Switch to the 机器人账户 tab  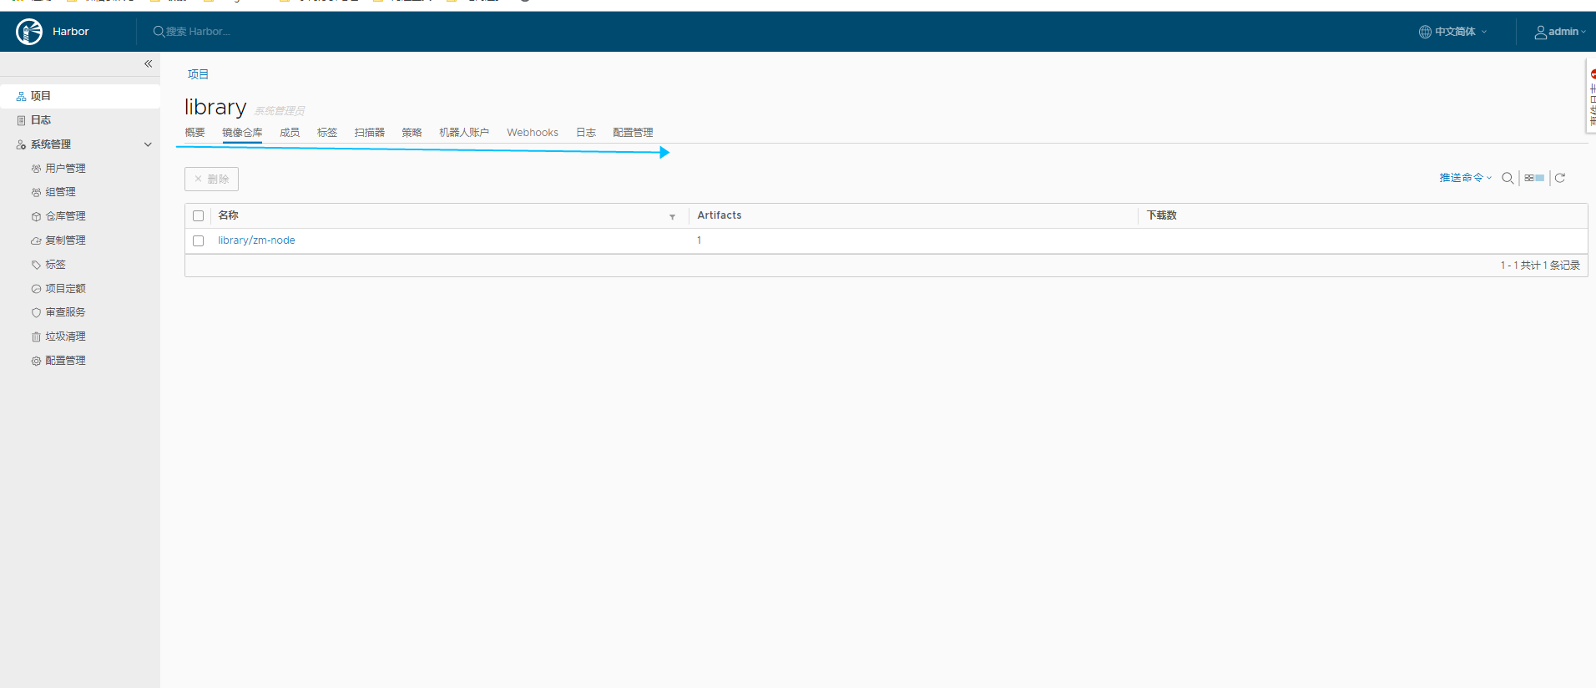464,133
